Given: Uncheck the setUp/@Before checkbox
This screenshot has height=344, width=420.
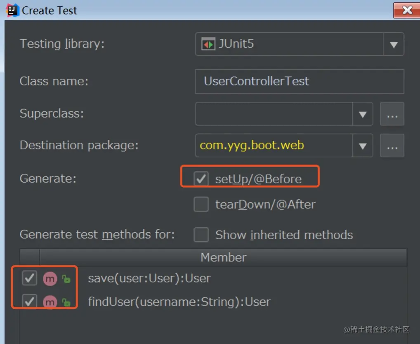Looking at the screenshot, I should click(x=201, y=179).
